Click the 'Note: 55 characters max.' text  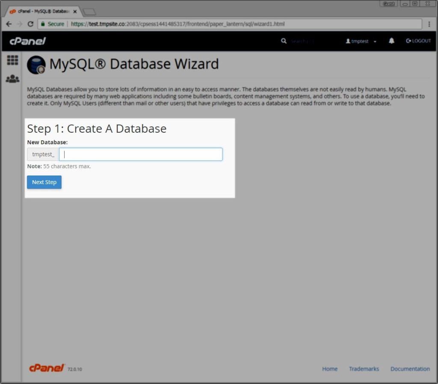coord(59,166)
